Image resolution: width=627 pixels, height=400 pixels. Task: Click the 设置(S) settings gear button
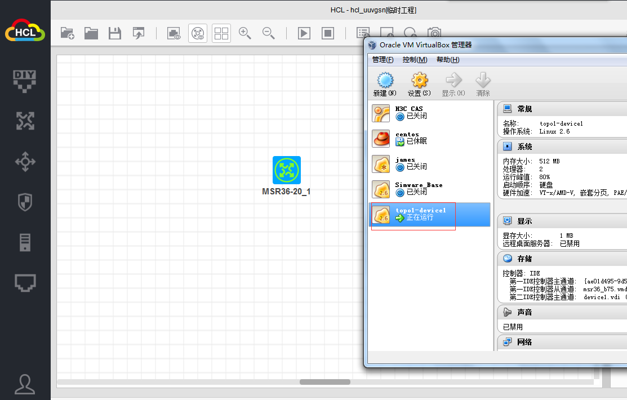tap(420, 85)
